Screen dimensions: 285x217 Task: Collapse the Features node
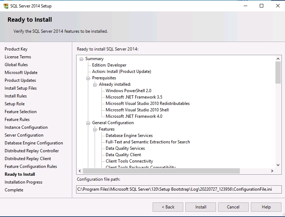point(95,129)
